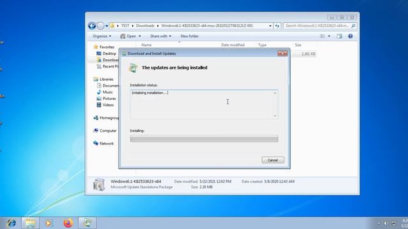Viewport: 408px width, 229px height.
Task: Click the updates installer icon in dialog
Action: (133, 68)
